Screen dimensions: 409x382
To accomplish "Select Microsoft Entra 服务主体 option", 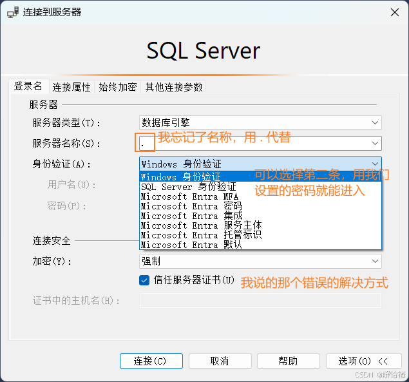I will pyautogui.click(x=260, y=225).
